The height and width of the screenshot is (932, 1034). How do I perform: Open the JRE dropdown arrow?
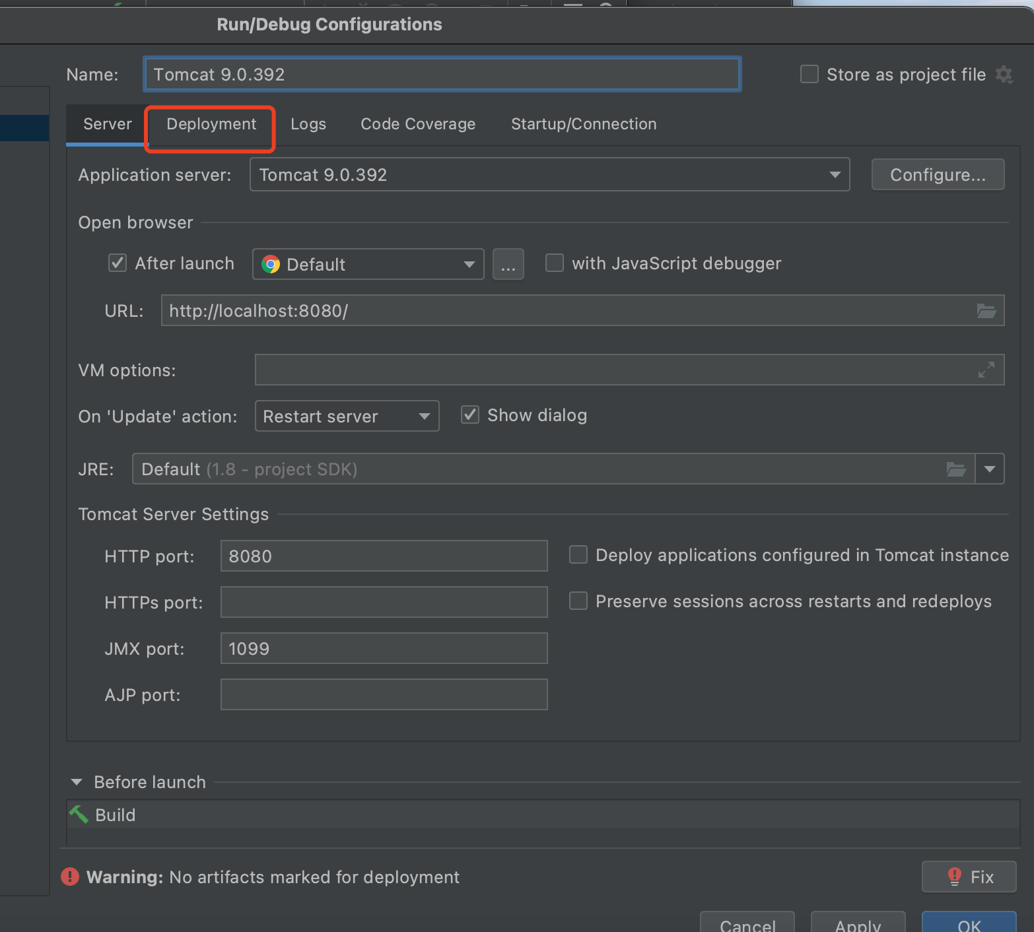click(x=990, y=469)
